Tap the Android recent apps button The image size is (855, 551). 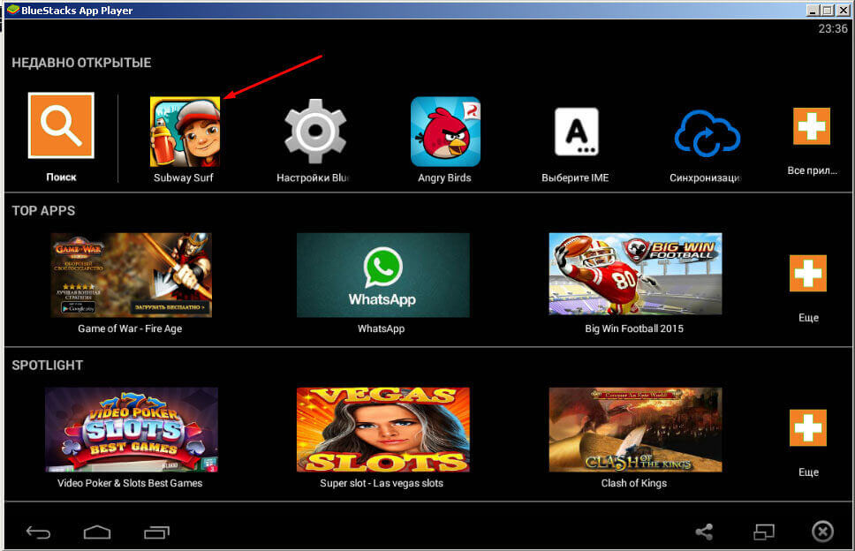point(157,532)
